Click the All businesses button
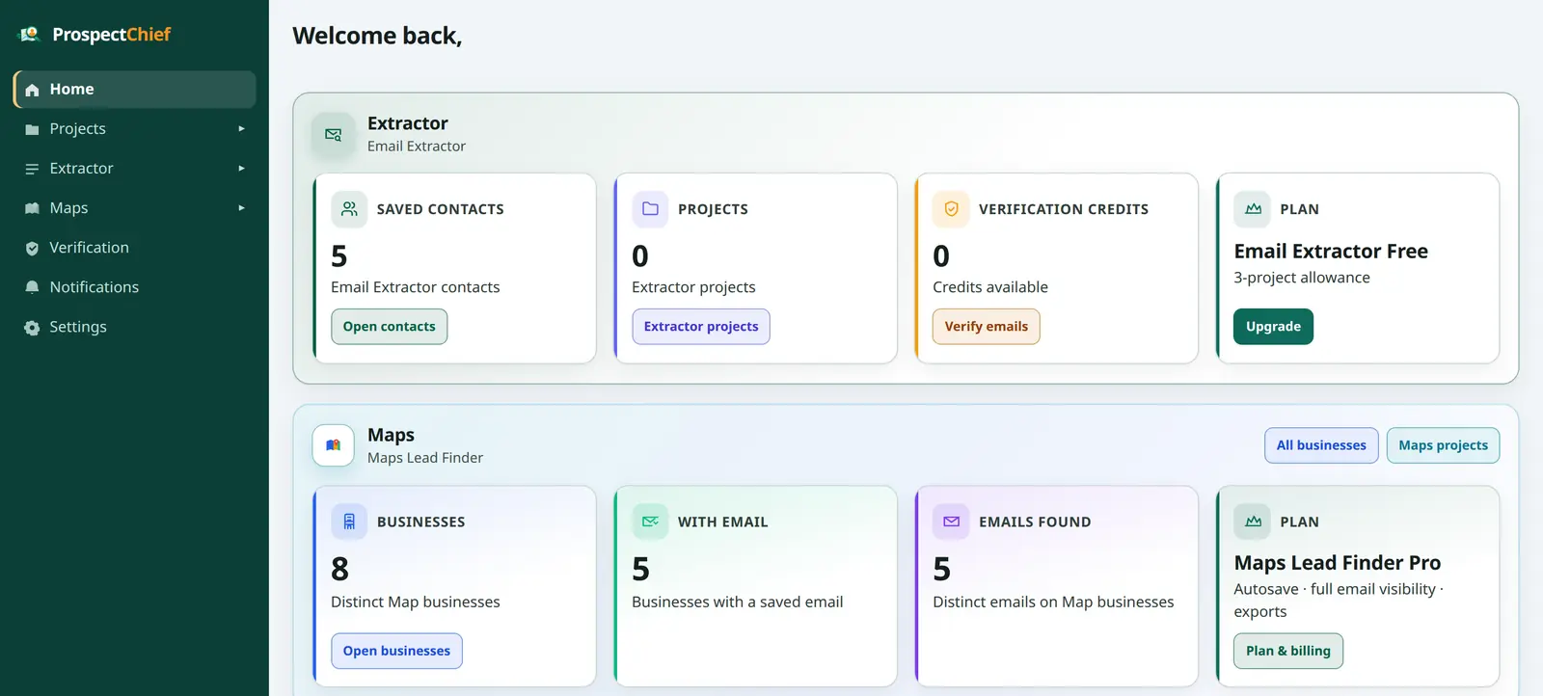Screen dimensions: 1543x696 click(1321, 445)
